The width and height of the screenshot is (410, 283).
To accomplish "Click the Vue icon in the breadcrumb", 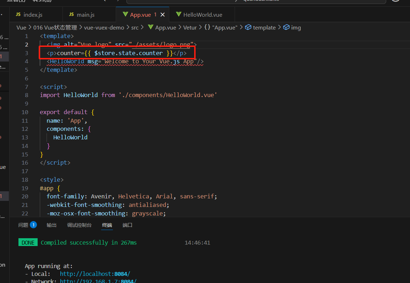I will [x=151, y=27].
